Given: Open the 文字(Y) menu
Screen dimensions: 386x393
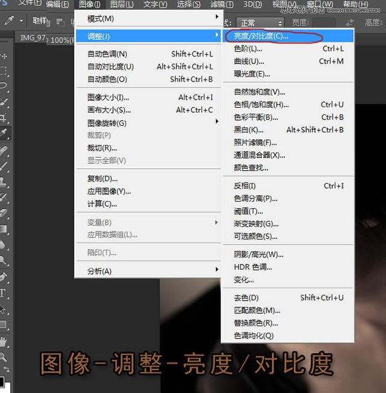Looking at the screenshot, I should [x=156, y=4].
